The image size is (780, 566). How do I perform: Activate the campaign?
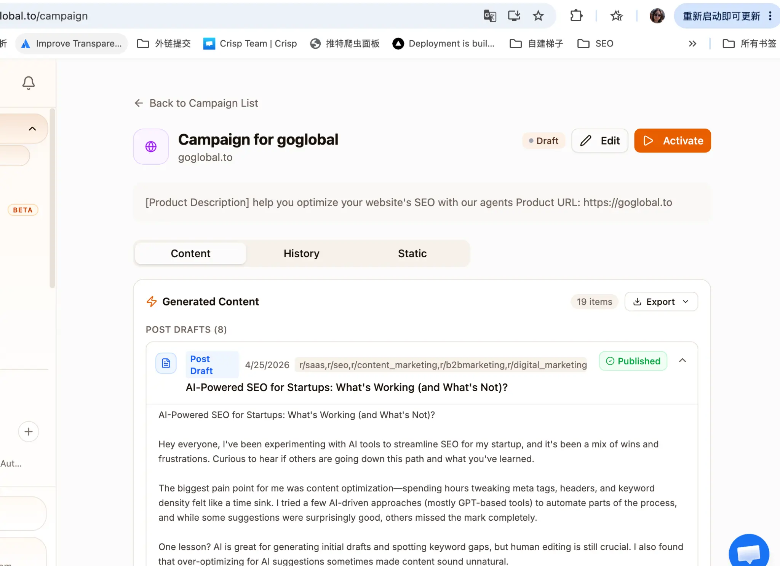tap(673, 141)
